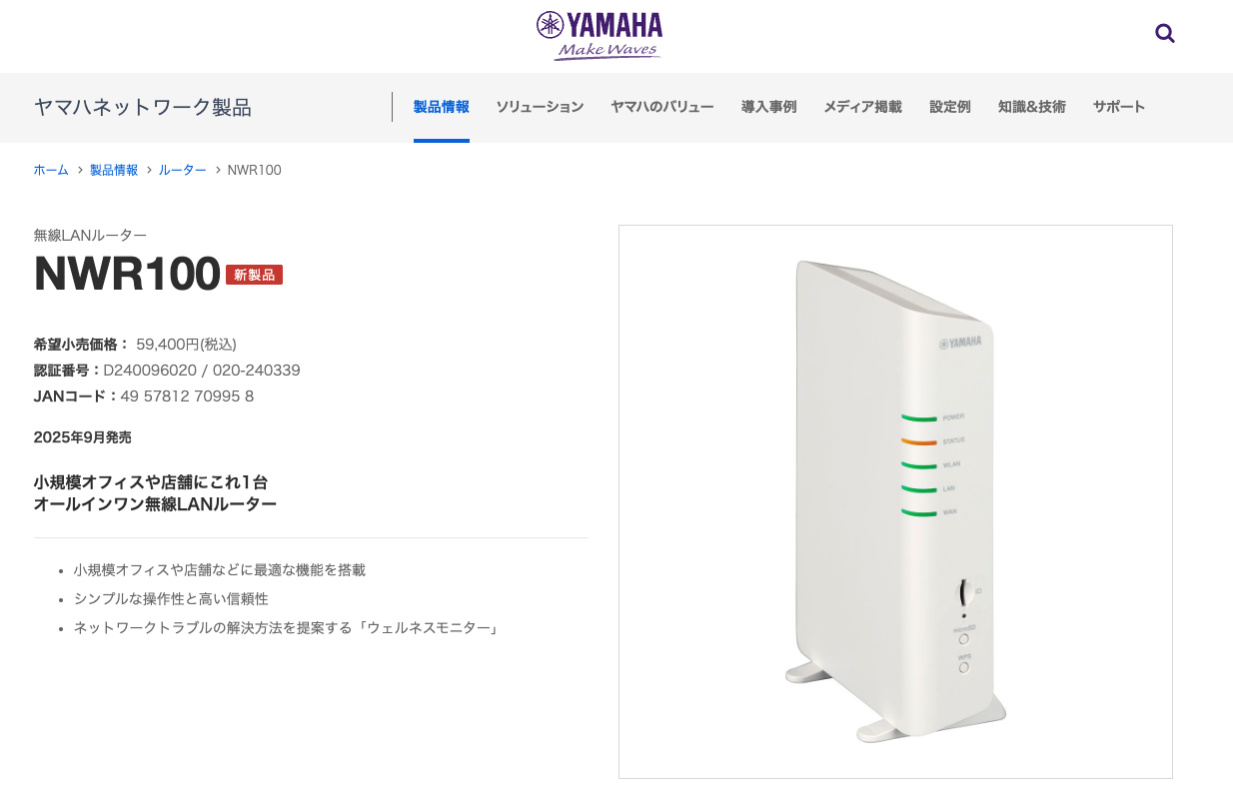Open the 製品情報 navigation tab

coord(441,107)
